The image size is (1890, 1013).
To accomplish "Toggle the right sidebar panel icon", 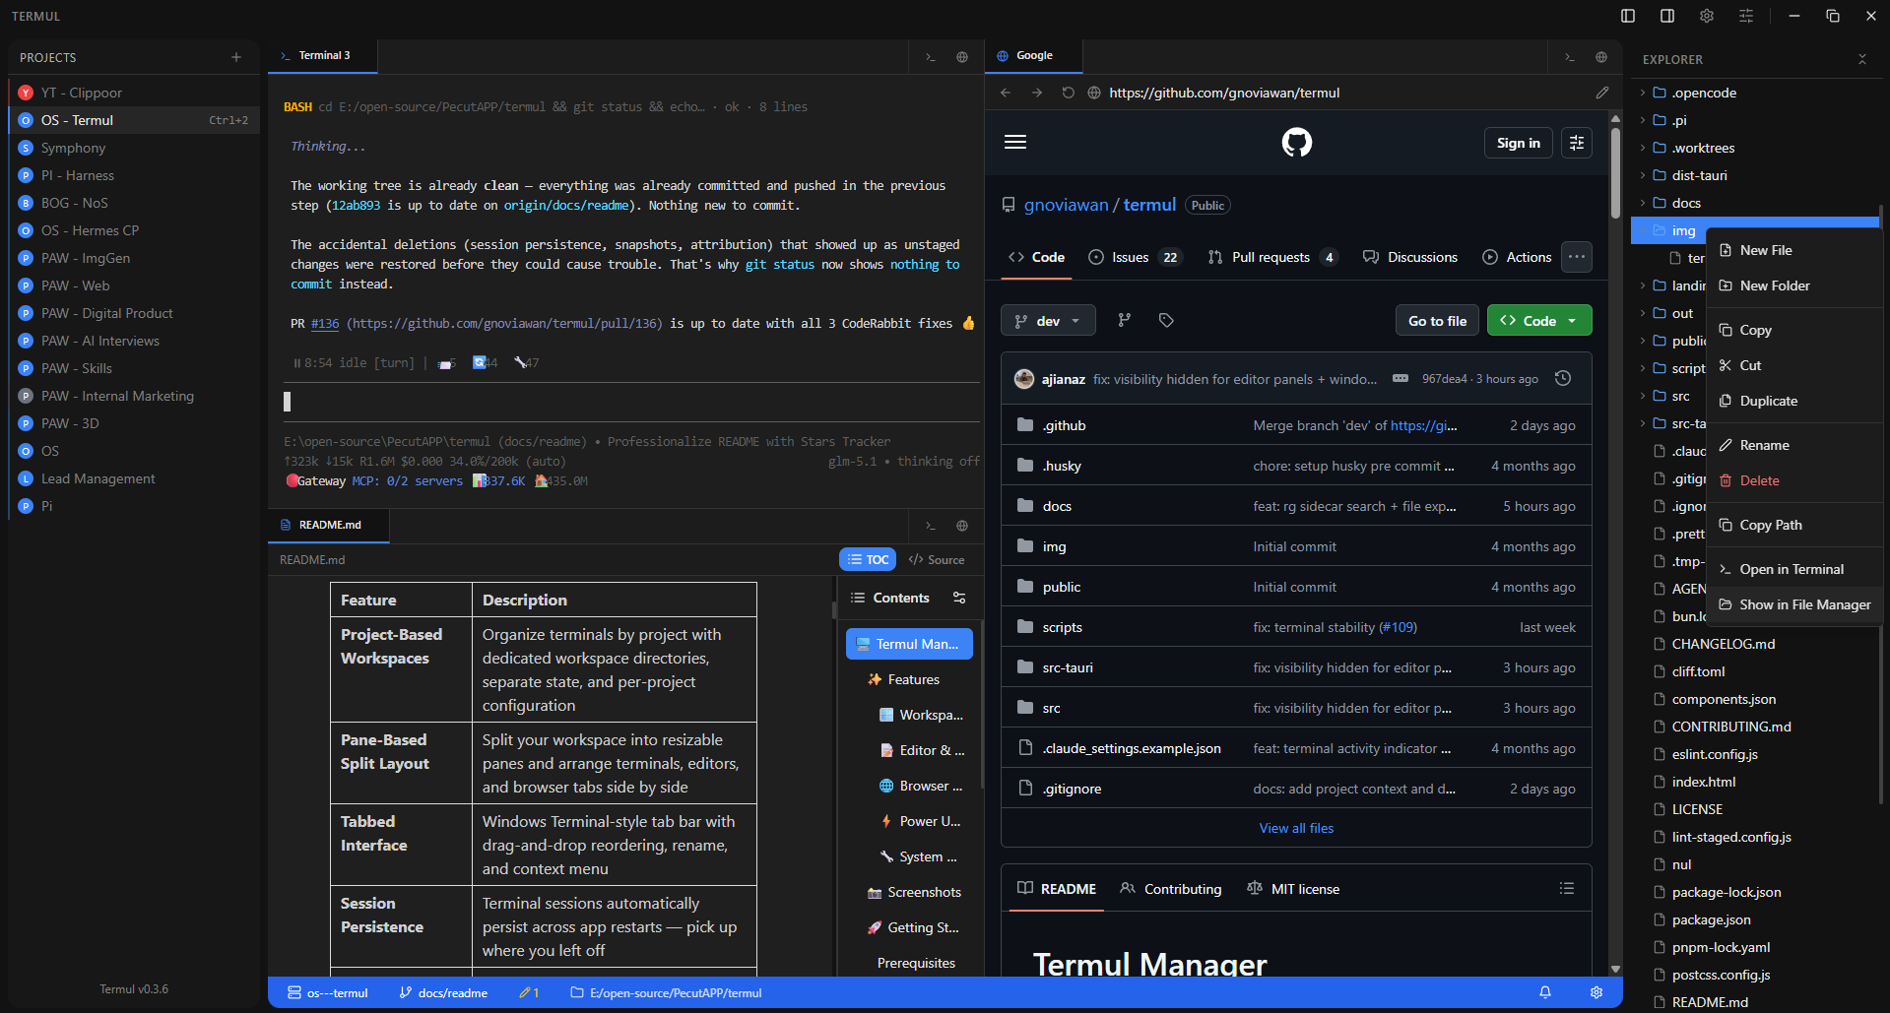I will 1667,16.
